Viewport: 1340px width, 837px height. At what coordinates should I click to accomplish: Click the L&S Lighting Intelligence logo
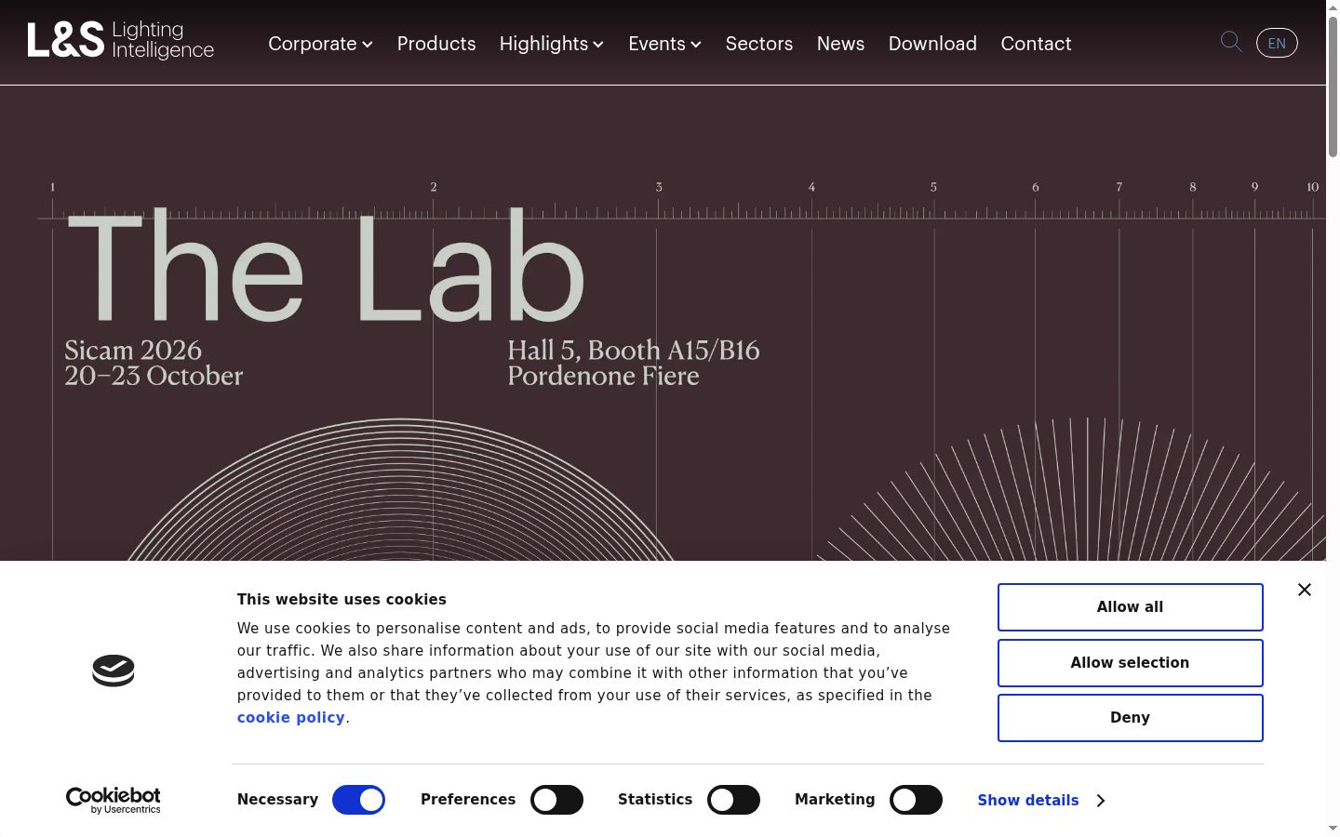click(121, 41)
